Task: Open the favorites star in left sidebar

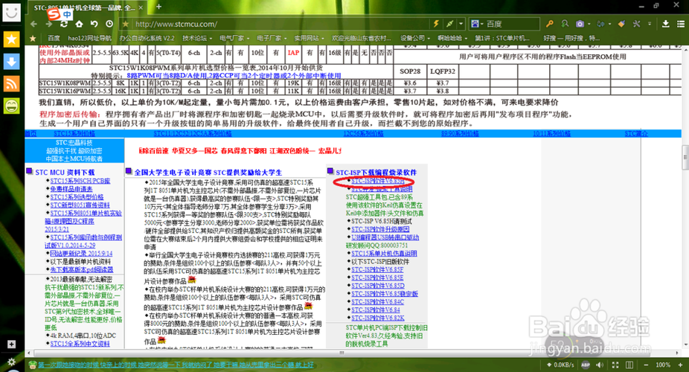Action: (x=11, y=39)
